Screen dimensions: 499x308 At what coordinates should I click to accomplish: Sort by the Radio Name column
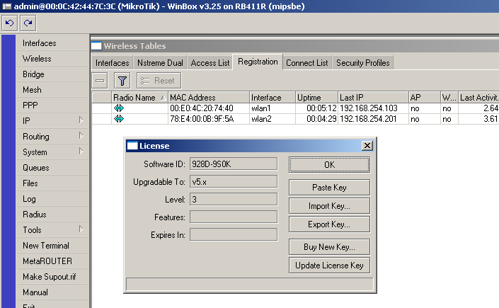point(139,98)
